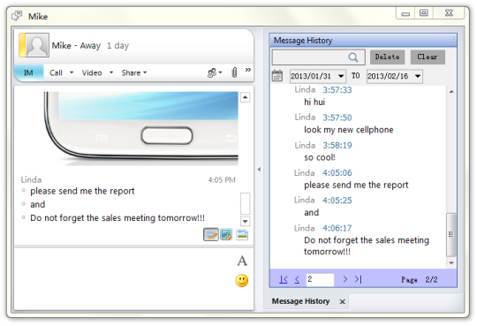Click the search magnifier in Message History

click(352, 57)
